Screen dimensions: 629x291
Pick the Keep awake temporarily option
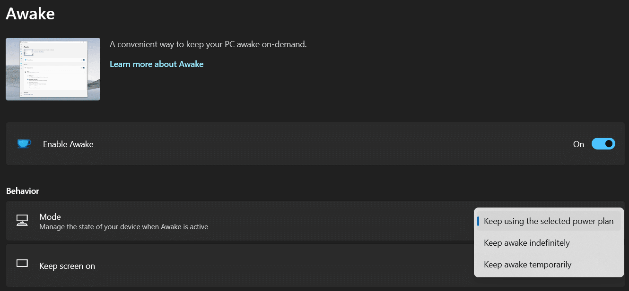click(x=527, y=265)
